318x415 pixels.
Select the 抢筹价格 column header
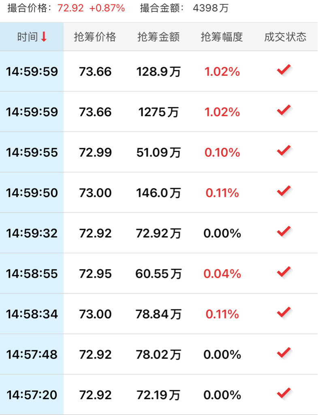click(x=95, y=37)
